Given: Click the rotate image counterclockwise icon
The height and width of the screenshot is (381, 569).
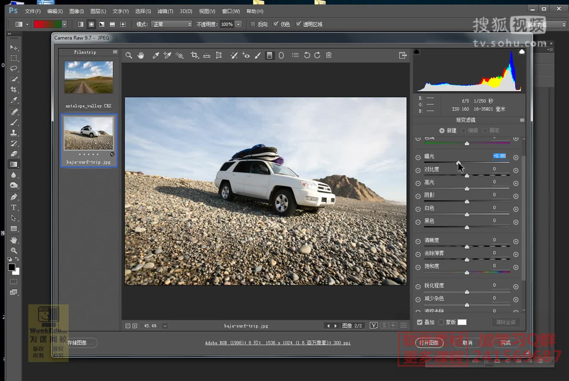Looking at the screenshot, I should (307, 55).
